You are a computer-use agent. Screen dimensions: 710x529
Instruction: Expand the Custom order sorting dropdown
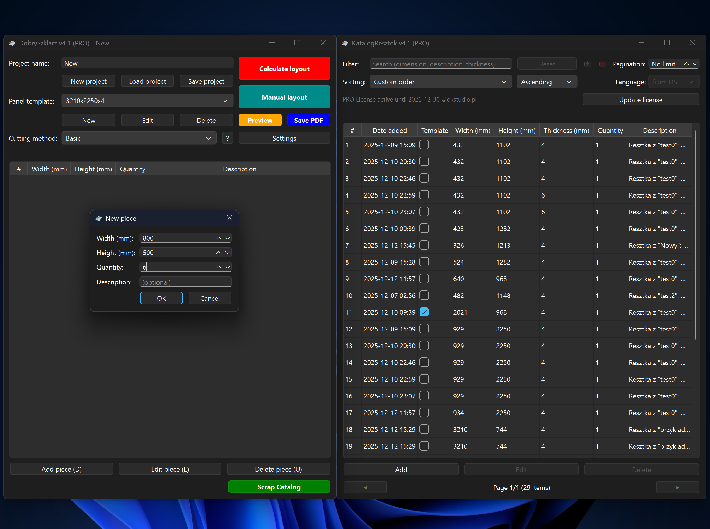[x=440, y=82]
